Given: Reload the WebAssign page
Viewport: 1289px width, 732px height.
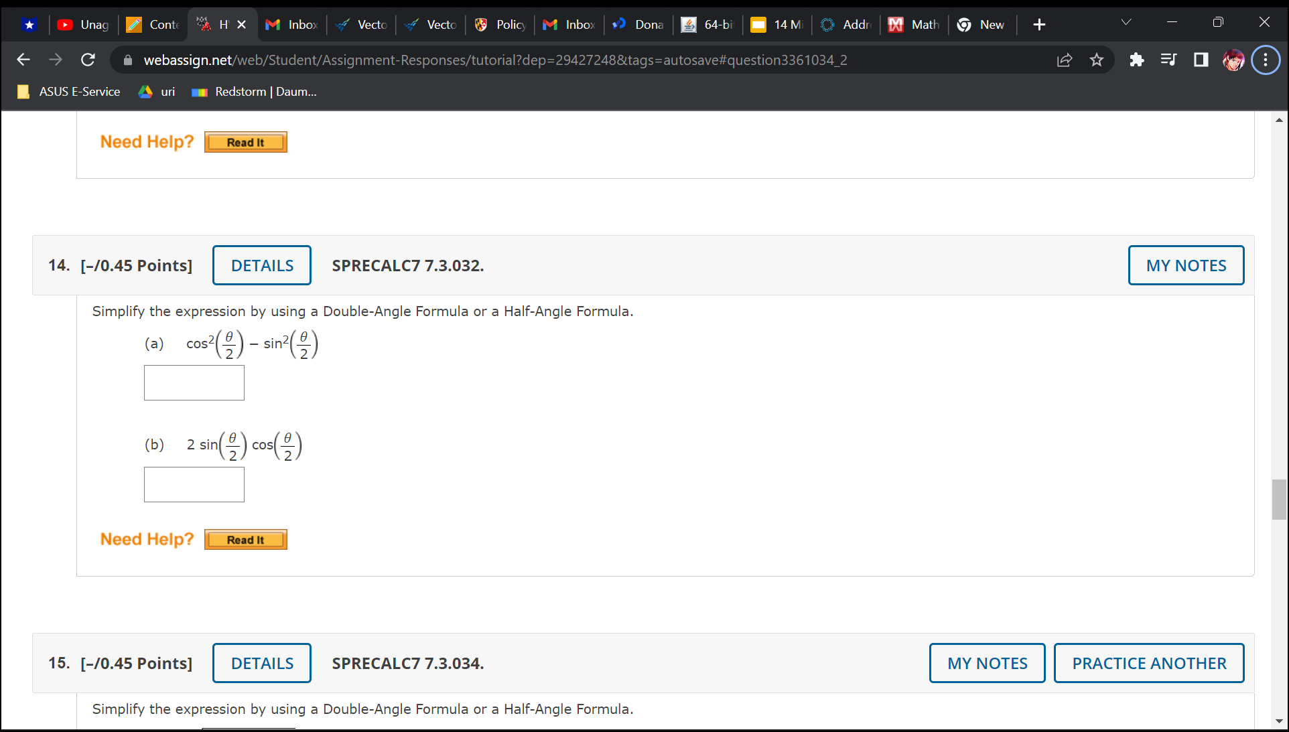Looking at the screenshot, I should 88,60.
